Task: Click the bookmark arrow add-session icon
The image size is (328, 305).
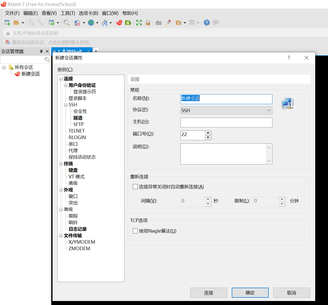Action: [8, 42]
